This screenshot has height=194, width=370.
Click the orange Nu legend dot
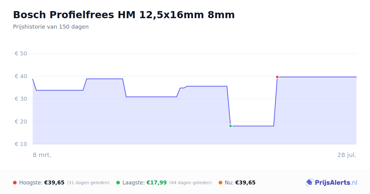point(220,183)
